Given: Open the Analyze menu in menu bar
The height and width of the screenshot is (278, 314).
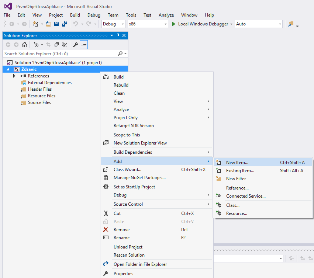Looking at the screenshot, I should [166, 15].
